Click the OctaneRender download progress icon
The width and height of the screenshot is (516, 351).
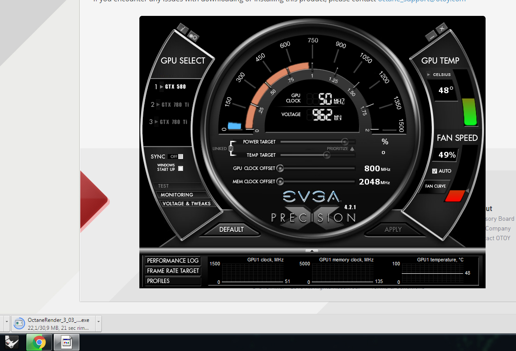[19, 324]
